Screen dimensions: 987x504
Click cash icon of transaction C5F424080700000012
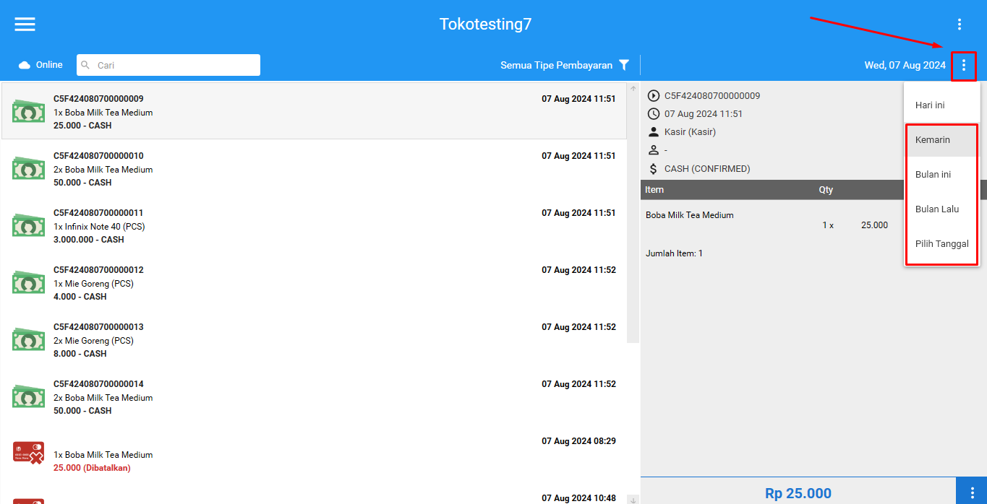(x=28, y=282)
